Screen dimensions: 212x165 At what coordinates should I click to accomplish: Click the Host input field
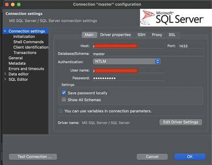click(x=129, y=46)
